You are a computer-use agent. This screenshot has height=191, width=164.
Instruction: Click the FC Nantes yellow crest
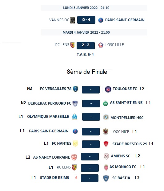pos(75,143)
